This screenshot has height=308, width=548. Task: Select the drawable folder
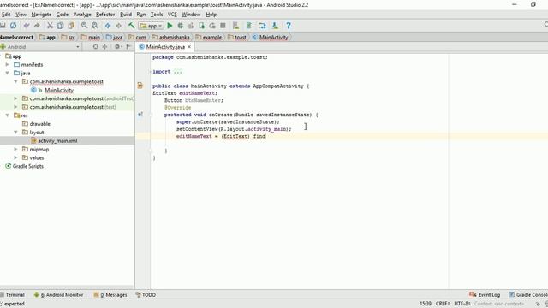(40, 124)
